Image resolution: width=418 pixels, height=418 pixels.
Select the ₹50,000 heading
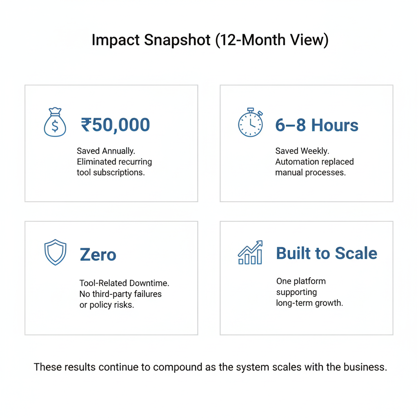tap(116, 125)
